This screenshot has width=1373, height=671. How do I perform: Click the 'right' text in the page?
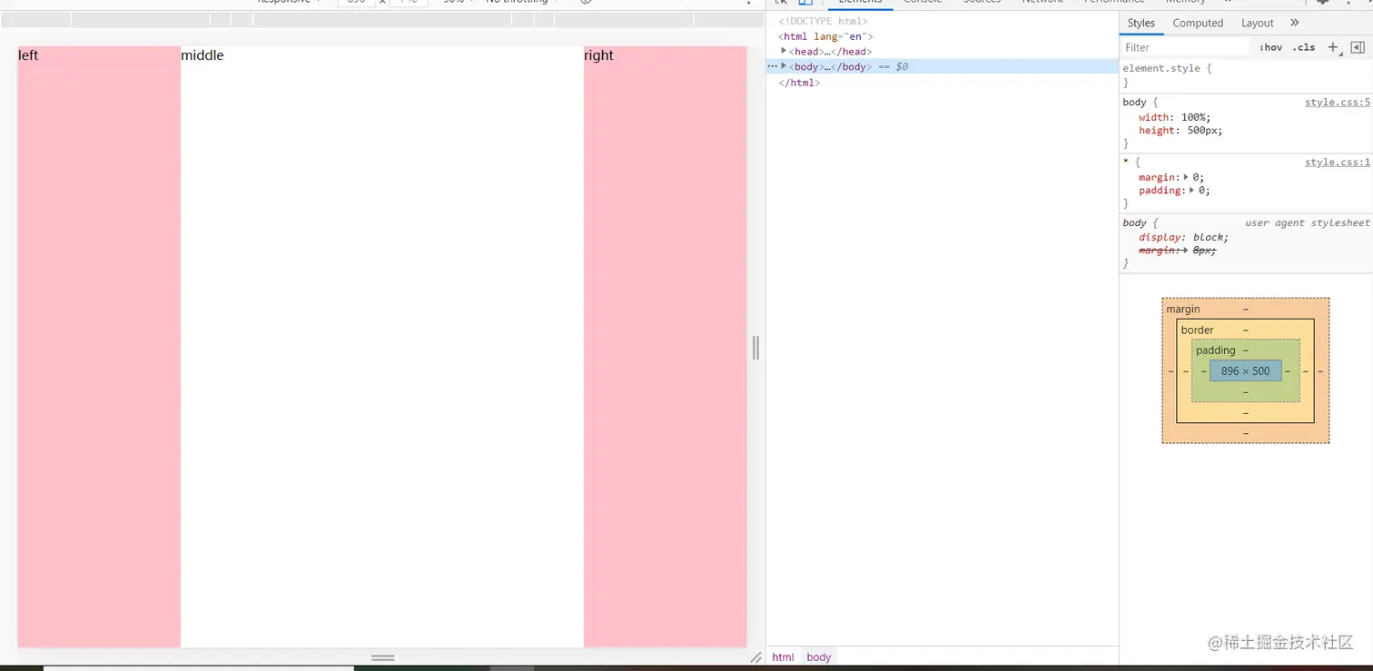tap(598, 55)
